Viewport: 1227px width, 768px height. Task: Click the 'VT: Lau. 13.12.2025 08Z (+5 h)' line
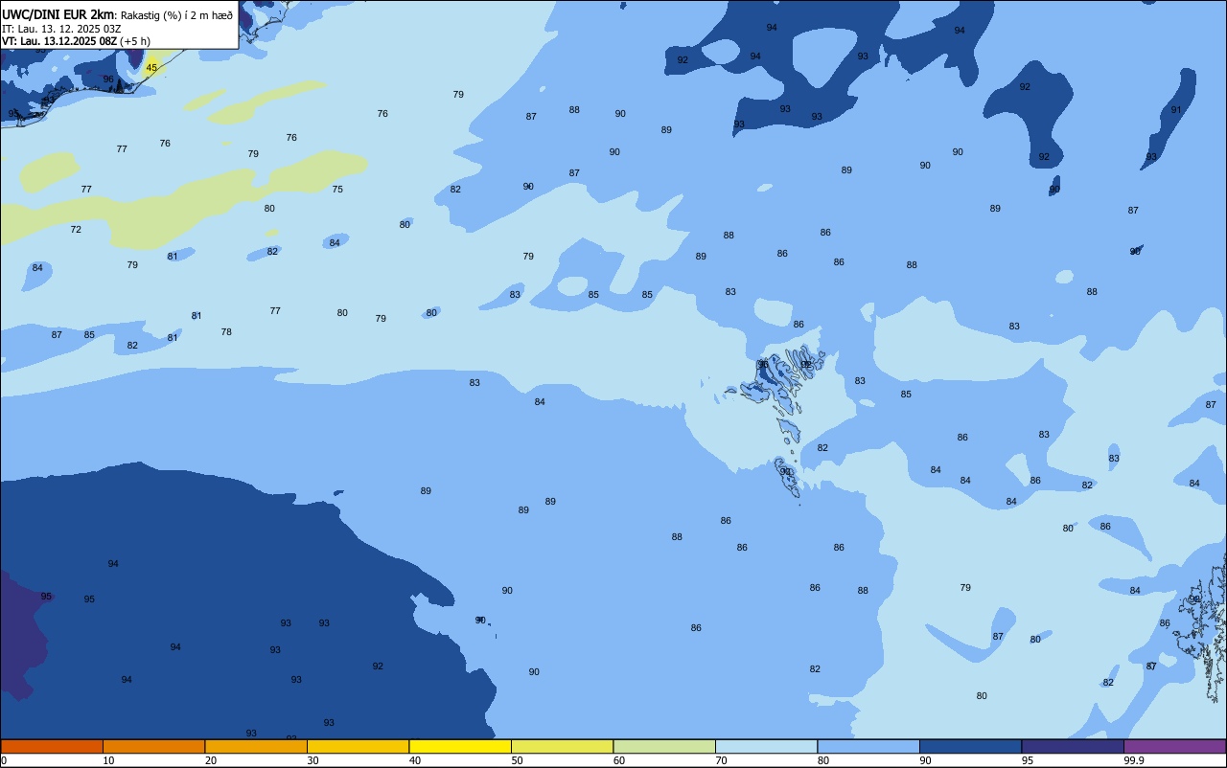77,41
